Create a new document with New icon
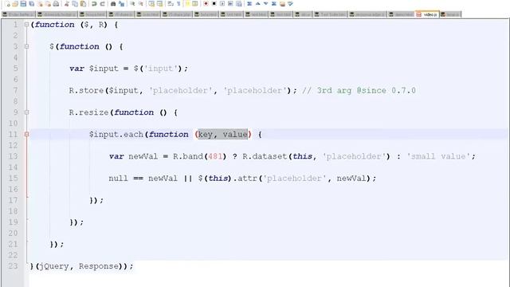510x287 pixels. point(7,4)
